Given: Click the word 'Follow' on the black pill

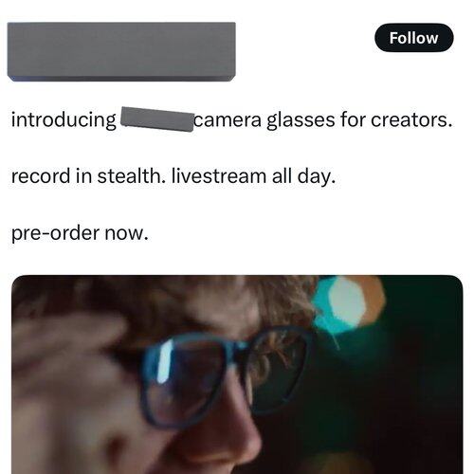Looking at the screenshot, I should [x=413, y=38].
